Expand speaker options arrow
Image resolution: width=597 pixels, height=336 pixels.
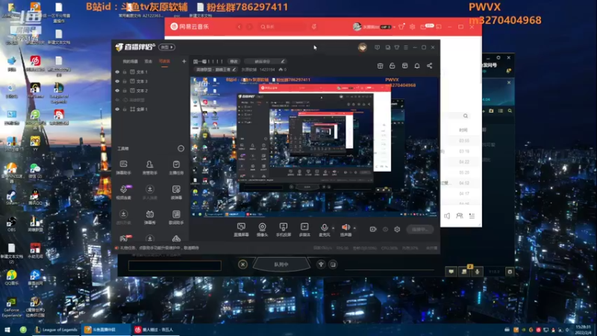[x=354, y=228]
